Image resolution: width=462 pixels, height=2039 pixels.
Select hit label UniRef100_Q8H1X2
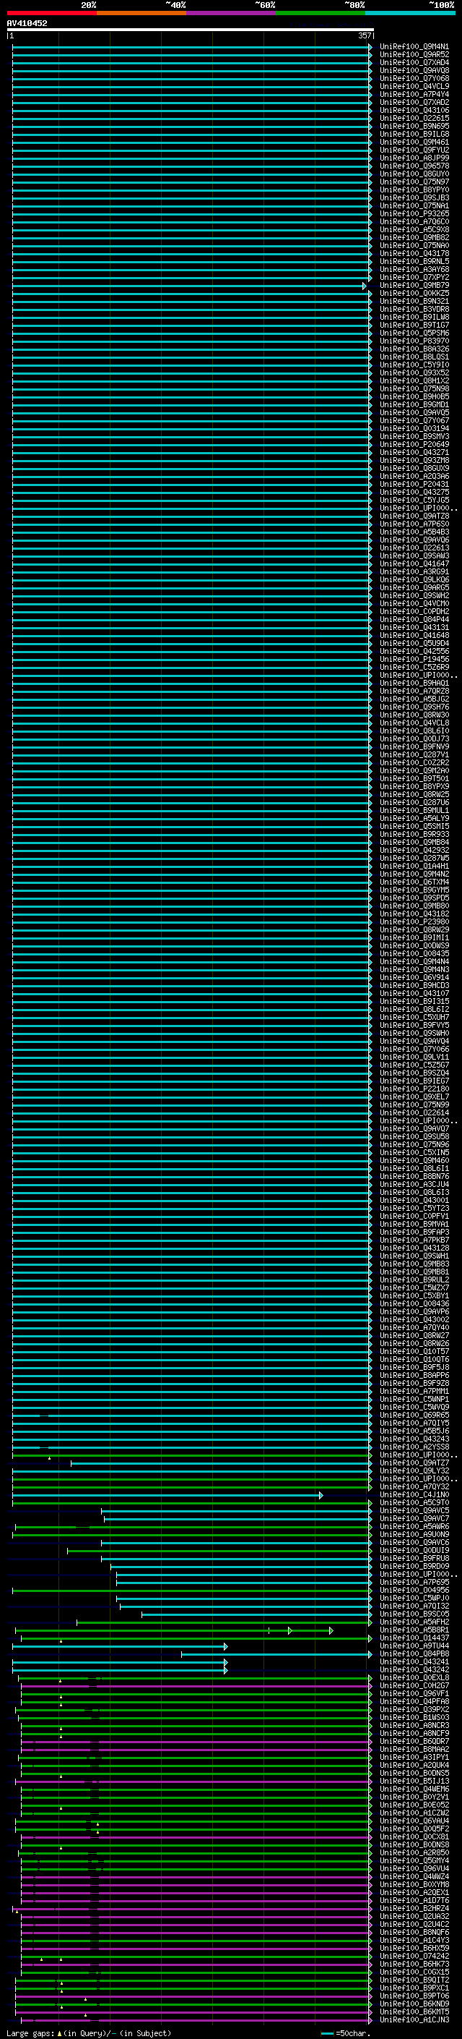point(414,380)
